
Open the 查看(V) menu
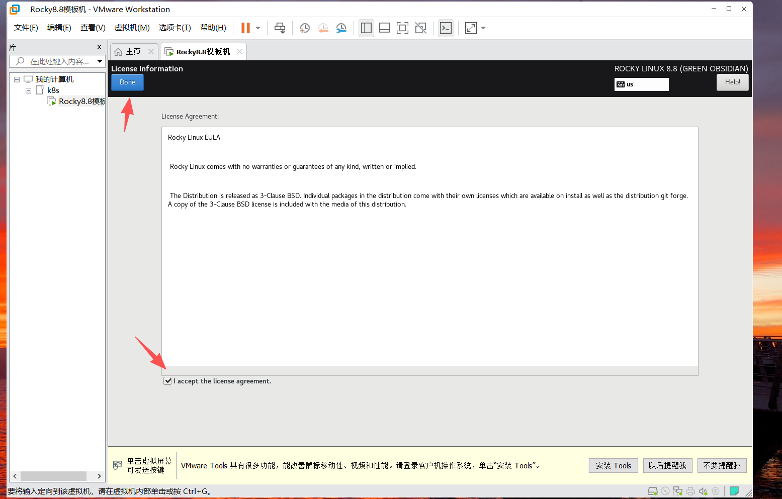[x=93, y=28]
